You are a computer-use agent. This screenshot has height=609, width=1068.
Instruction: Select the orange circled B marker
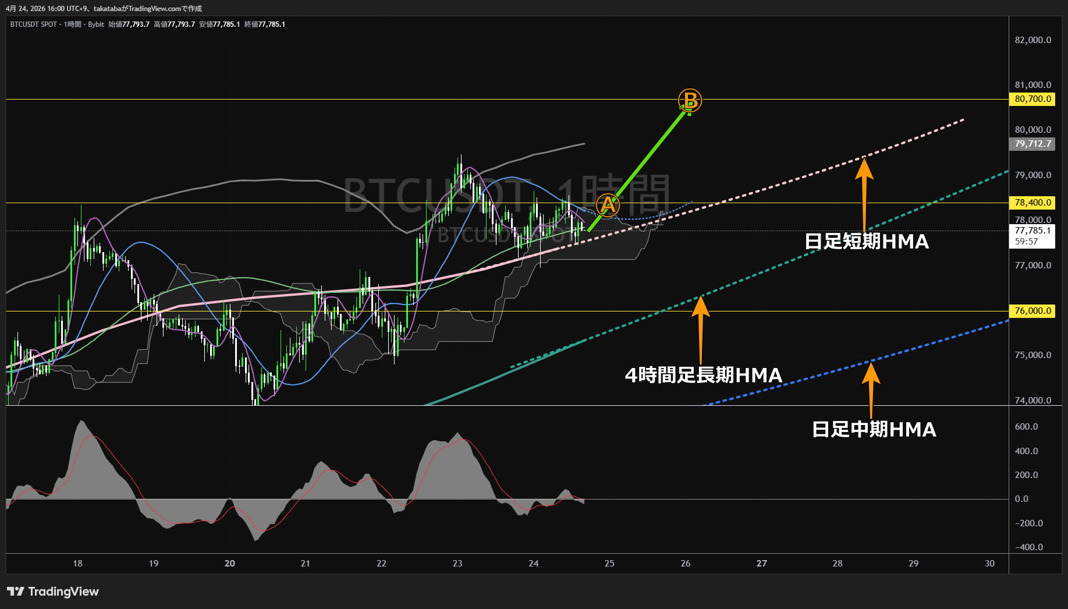[x=690, y=101]
